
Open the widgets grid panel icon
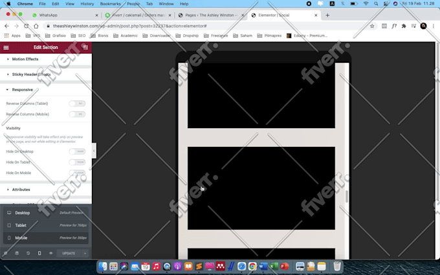[85, 47]
